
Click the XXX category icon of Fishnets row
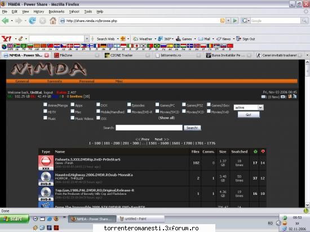[46, 163]
